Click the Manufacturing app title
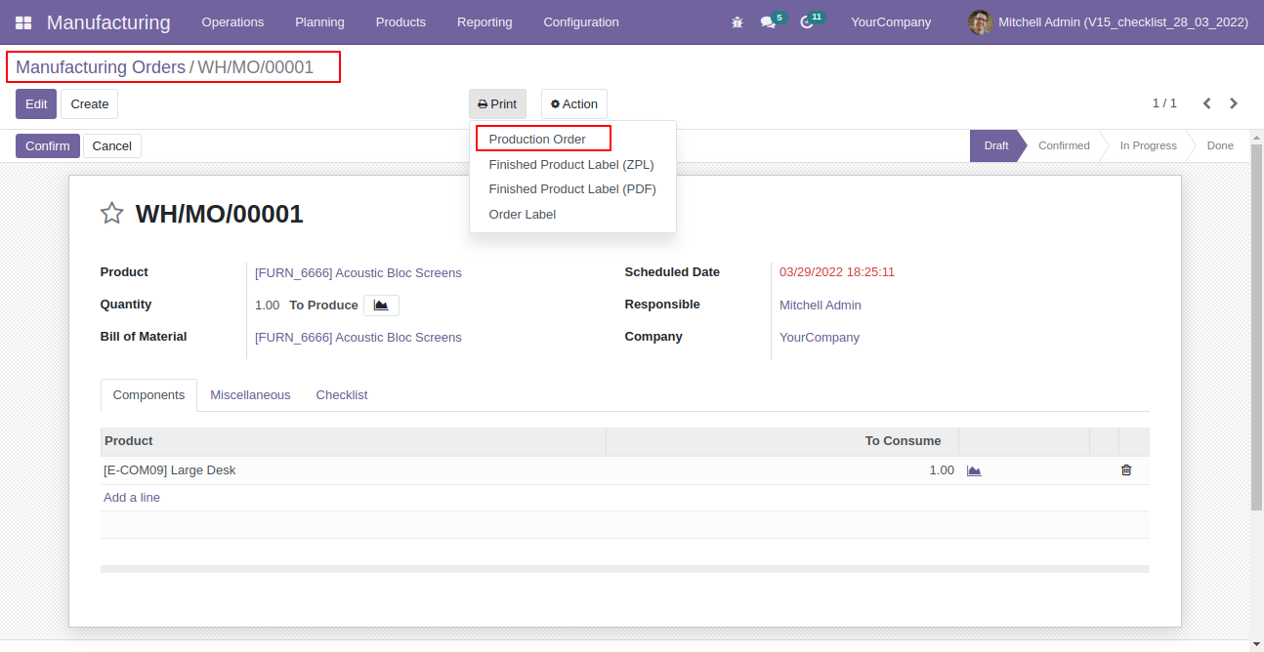This screenshot has width=1264, height=652. (x=108, y=22)
